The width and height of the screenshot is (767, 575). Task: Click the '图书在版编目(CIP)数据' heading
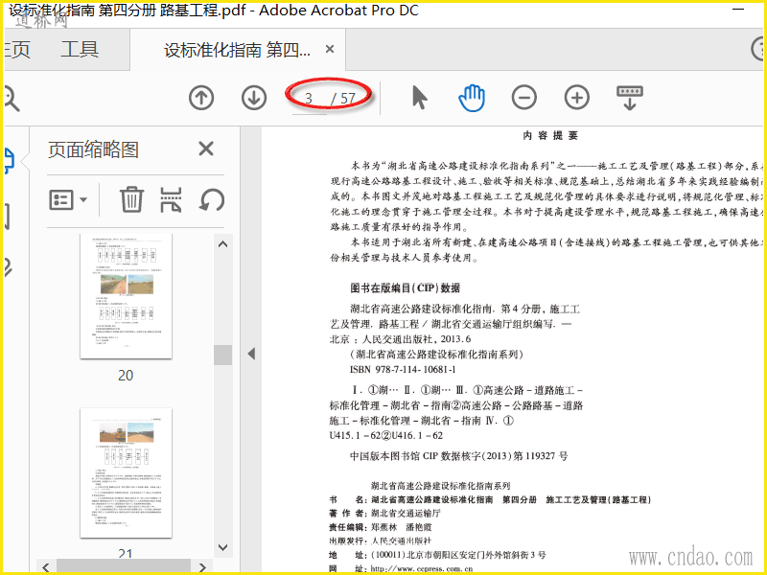(405, 288)
